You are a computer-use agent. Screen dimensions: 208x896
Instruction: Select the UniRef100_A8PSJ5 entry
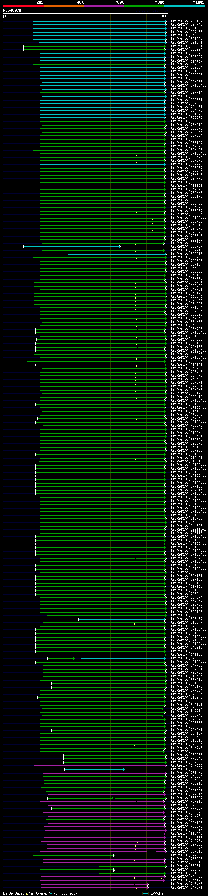click(x=187, y=361)
